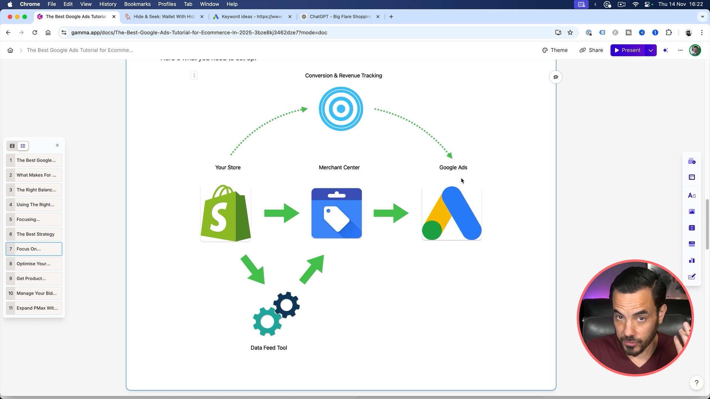710x399 pixels.
Task: Open the three-dot more options menu
Action: coord(680,50)
